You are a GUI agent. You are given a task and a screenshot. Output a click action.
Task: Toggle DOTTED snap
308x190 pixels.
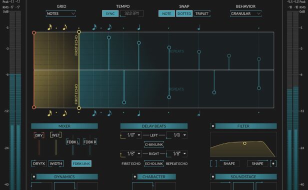click(184, 13)
